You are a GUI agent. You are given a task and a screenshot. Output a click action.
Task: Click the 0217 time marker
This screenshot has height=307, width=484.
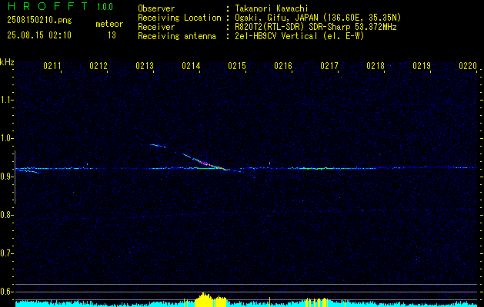pos(329,66)
